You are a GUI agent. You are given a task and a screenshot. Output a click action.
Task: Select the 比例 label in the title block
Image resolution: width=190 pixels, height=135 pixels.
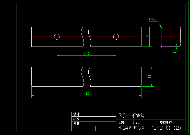pos(121,122)
